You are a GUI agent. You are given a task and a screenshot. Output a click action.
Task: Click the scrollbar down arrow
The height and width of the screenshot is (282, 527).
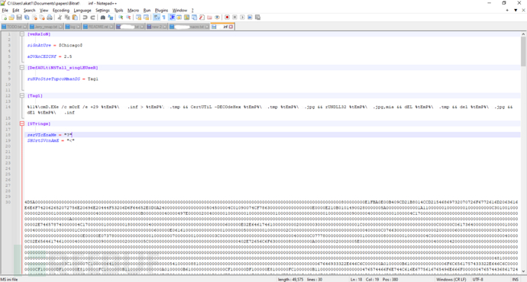click(x=523, y=271)
